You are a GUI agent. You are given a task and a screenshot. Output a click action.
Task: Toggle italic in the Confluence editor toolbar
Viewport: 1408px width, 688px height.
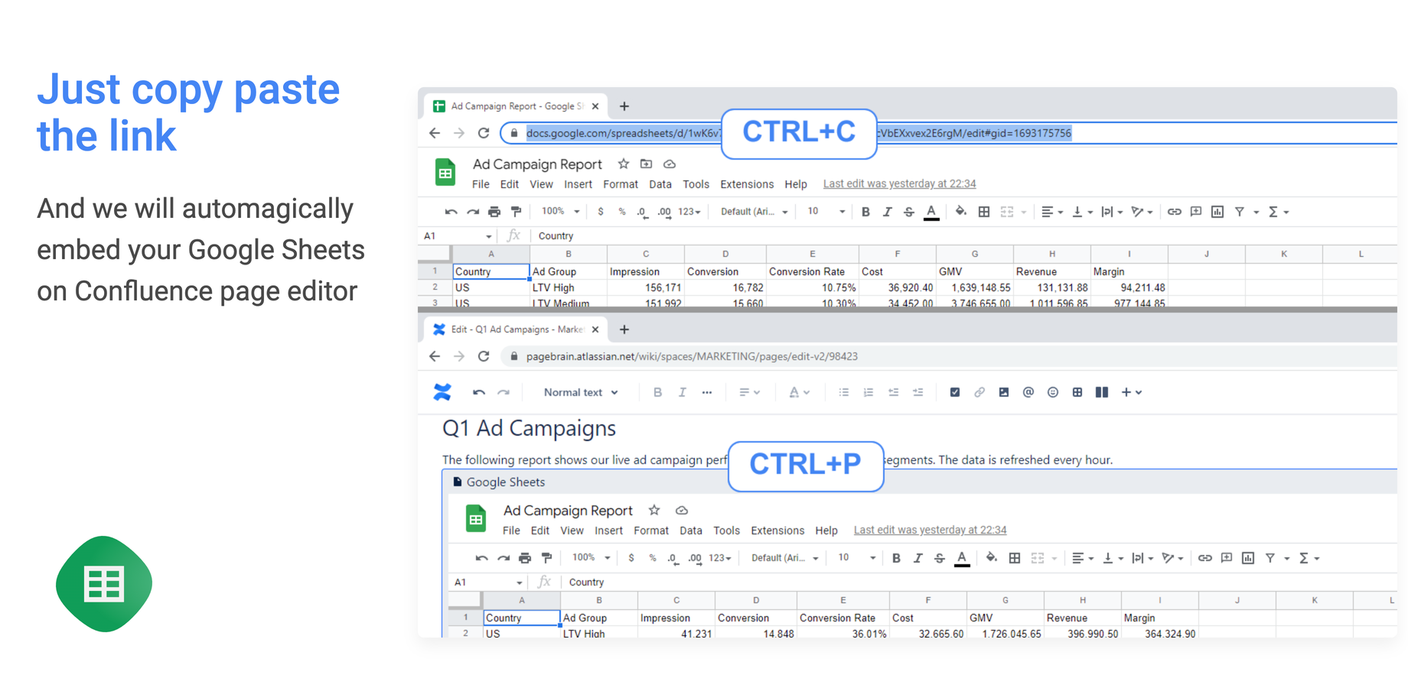682,392
